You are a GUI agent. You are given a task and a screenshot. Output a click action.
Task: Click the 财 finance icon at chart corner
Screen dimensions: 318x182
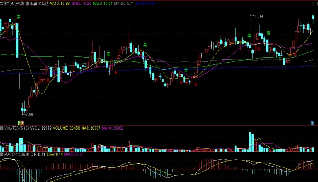(313, 123)
